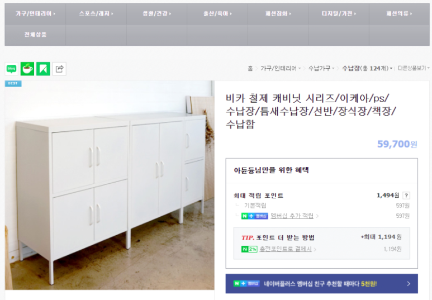Click the 충전포인트로 결제시 link
The height and width of the screenshot is (300, 432).
(x=286, y=249)
